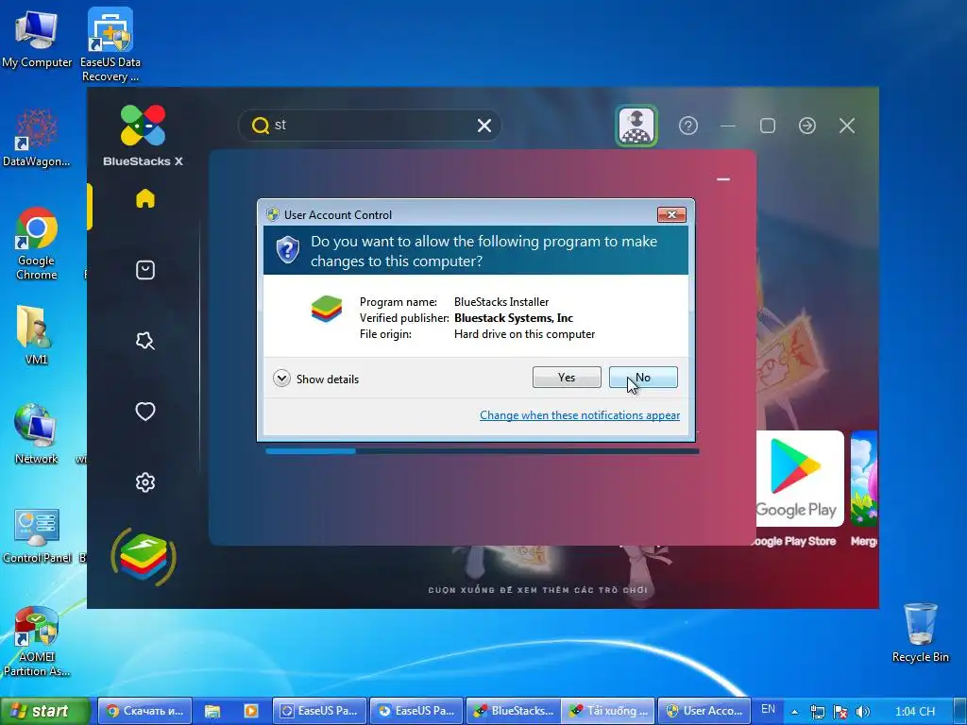Click the BlueStacks Installer program icon in dialog
This screenshot has width=967, height=725.
click(326, 309)
